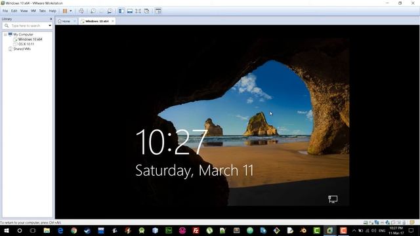The width and height of the screenshot is (420, 236).
Task: Enter full screen mode icon
Action: 138,11
